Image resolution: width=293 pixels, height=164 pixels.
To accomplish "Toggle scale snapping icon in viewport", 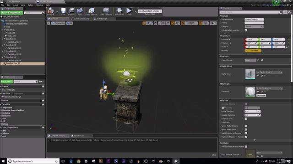I will 201,23.
